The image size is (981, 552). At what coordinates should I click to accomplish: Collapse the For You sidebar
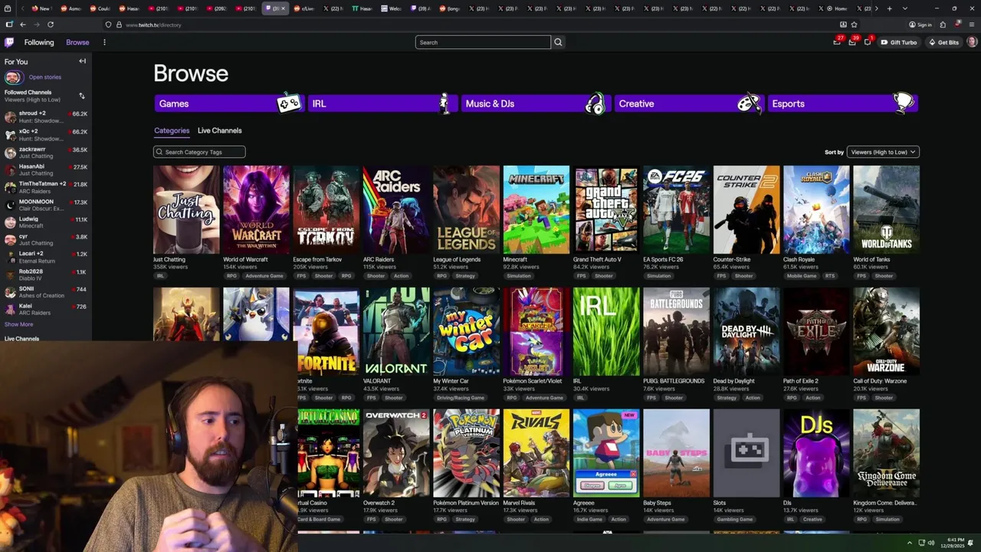(x=82, y=61)
